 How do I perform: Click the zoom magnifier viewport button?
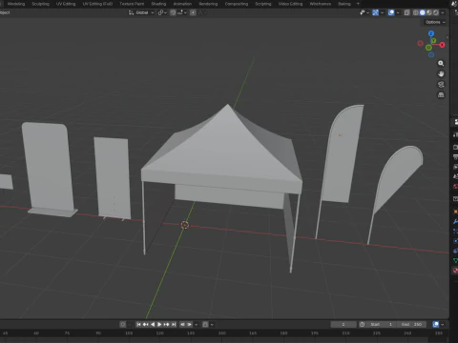441,63
